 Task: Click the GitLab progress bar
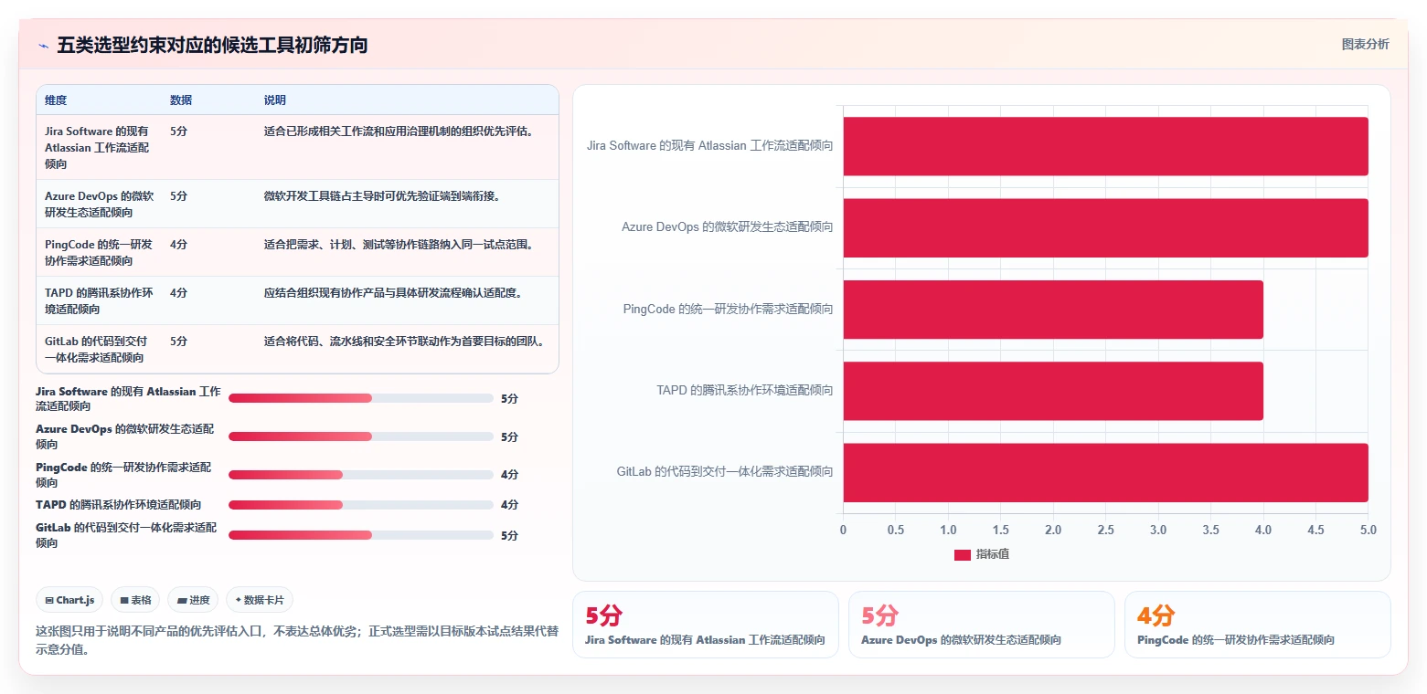point(360,535)
